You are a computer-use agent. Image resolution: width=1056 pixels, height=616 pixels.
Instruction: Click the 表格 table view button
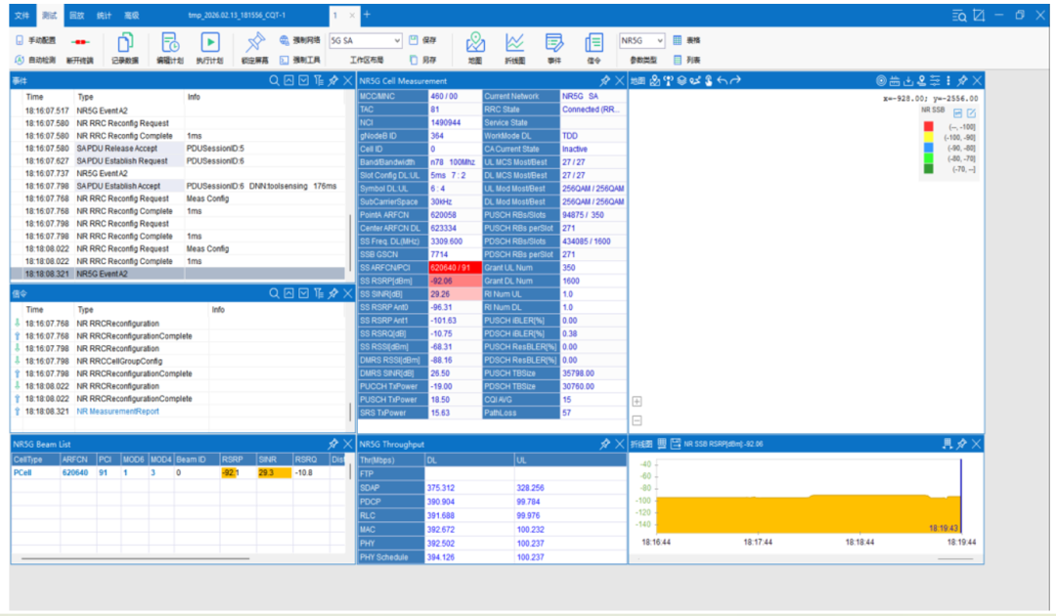coord(687,40)
